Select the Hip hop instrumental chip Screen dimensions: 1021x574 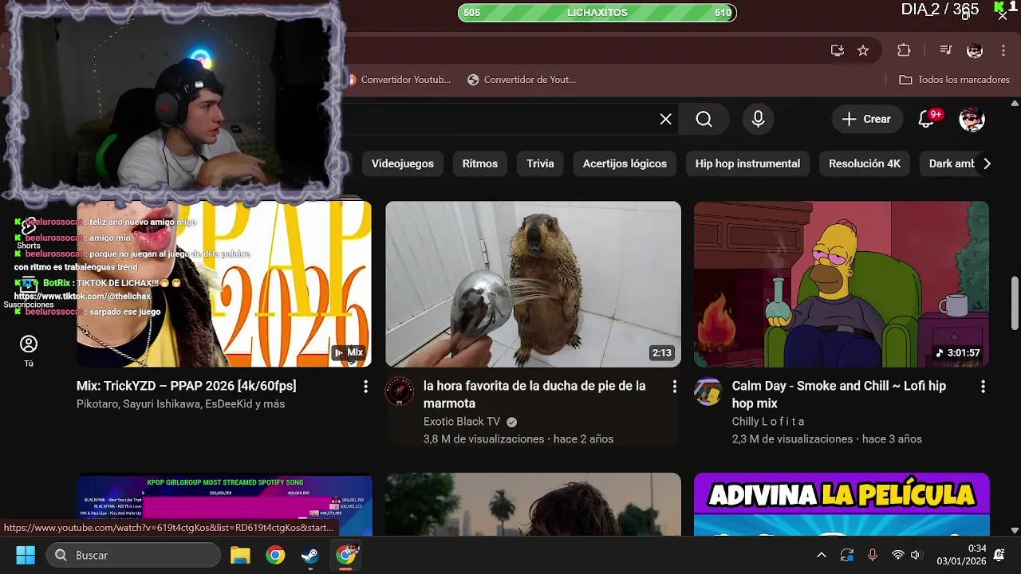747,163
